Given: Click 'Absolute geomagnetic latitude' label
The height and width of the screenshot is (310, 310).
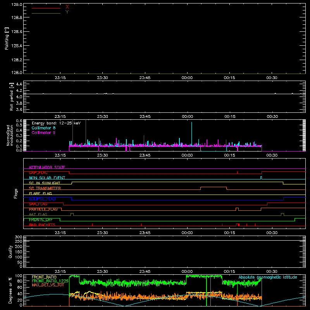Looking at the screenshot, I should click(x=268, y=277).
